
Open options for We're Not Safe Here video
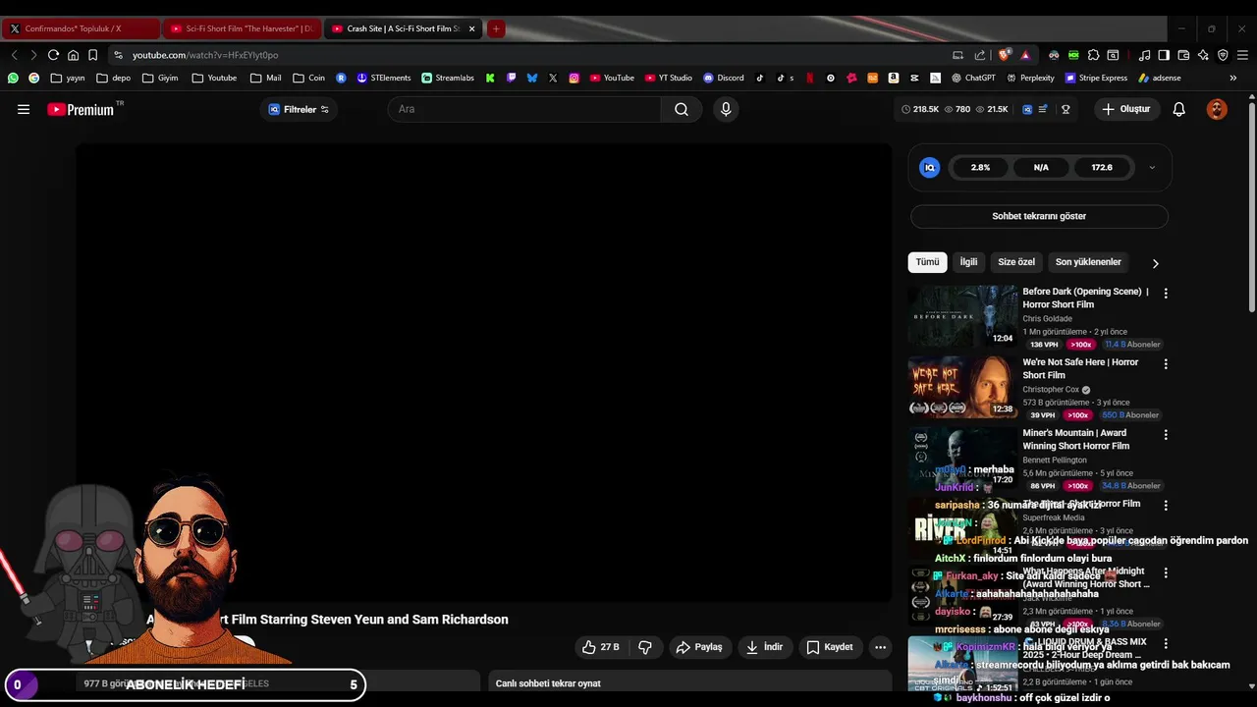coord(1166,364)
